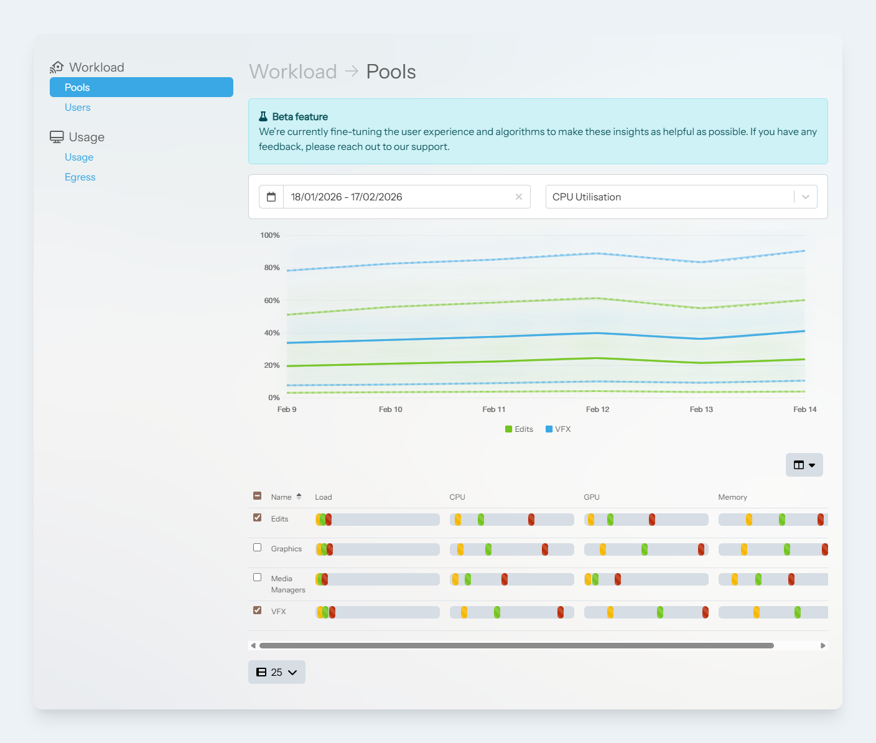Toggle the select-all checkbox in table header

tap(257, 496)
